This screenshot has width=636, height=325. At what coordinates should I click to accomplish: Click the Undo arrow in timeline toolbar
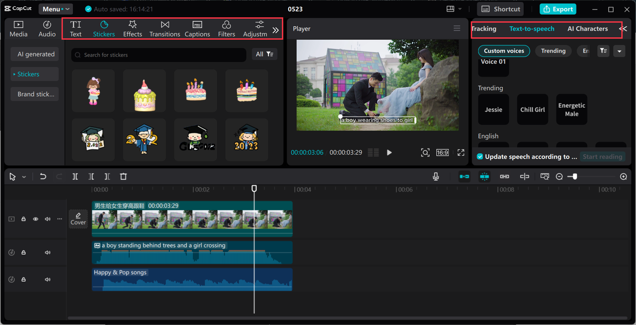43,176
